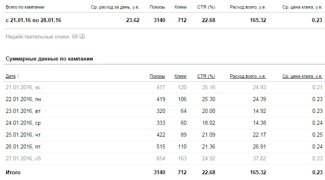Sort table by Дата column

(x=11, y=76)
